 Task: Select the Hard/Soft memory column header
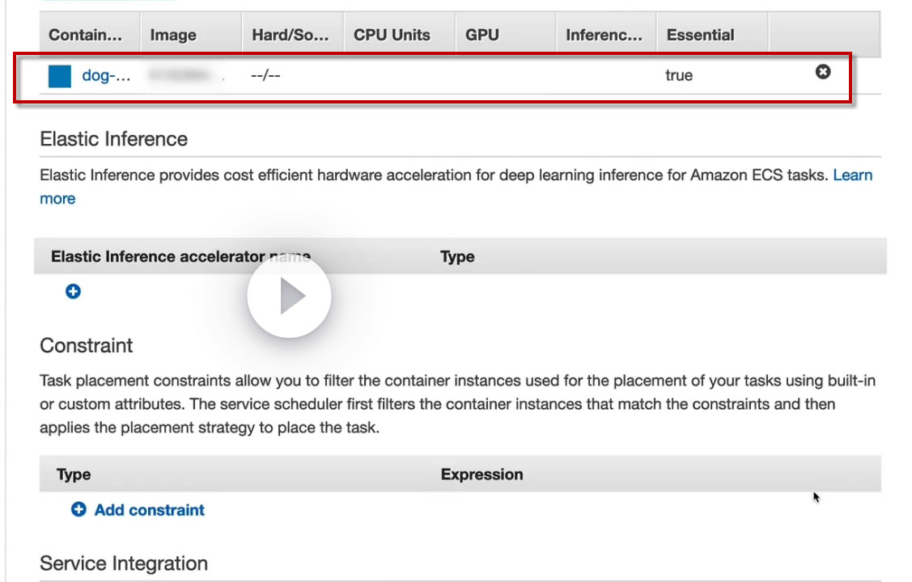click(291, 36)
